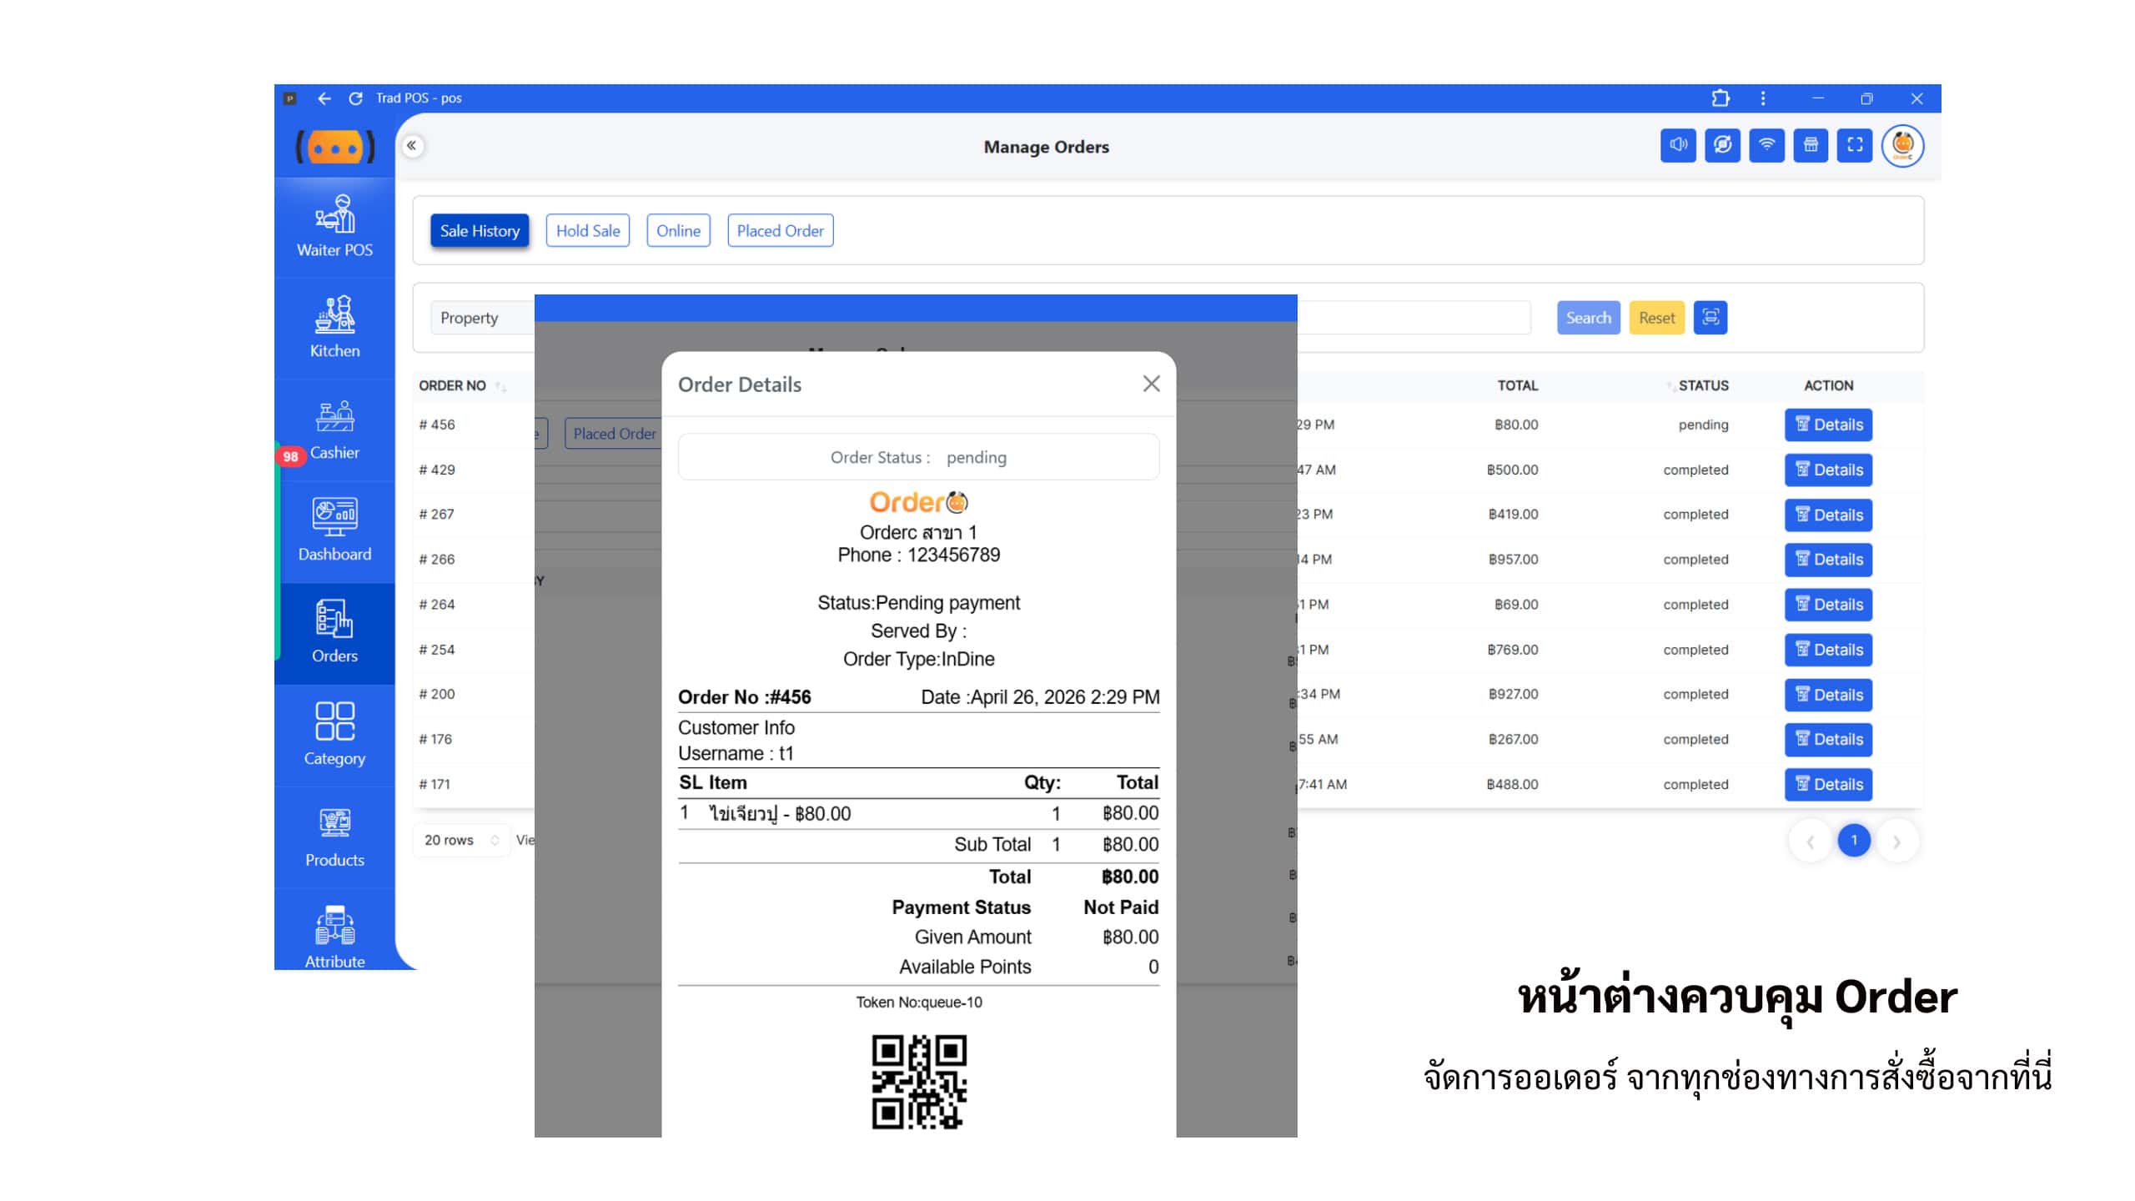
Task: Open the Kitchen view in sidebar
Action: 334,327
